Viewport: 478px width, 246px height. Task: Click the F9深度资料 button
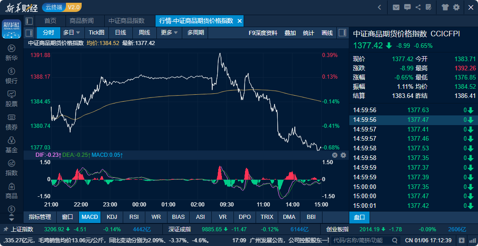263,33
